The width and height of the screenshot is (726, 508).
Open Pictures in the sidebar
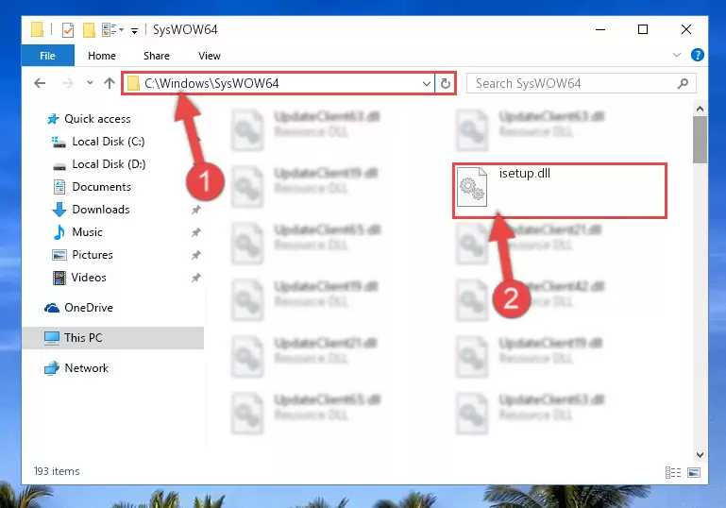(x=93, y=255)
